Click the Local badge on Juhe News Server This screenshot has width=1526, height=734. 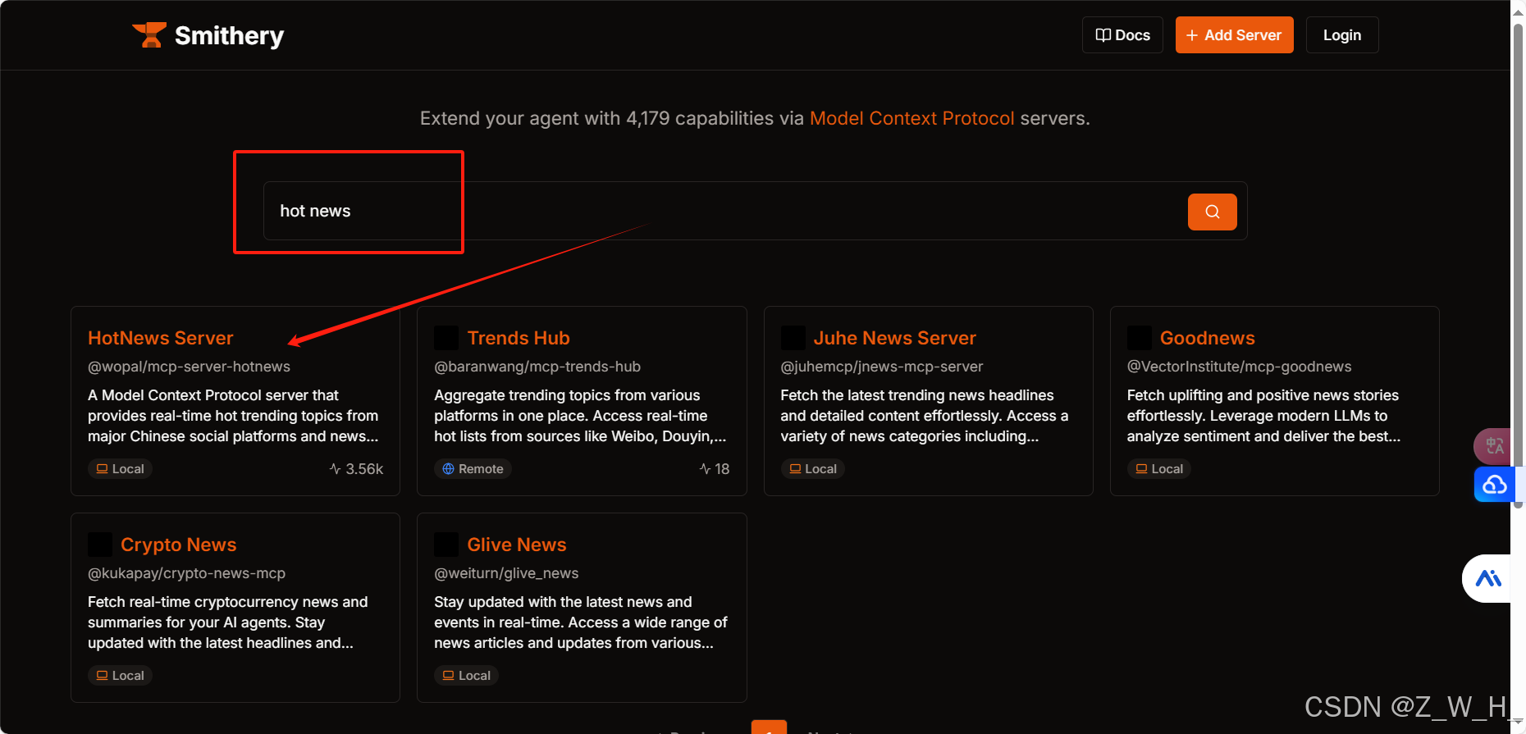click(x=813, y=469)
